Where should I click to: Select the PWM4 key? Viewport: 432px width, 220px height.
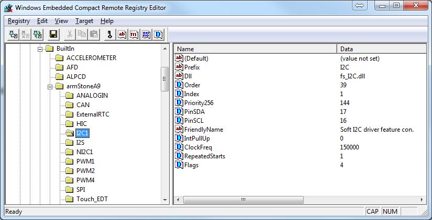point(85,180)
